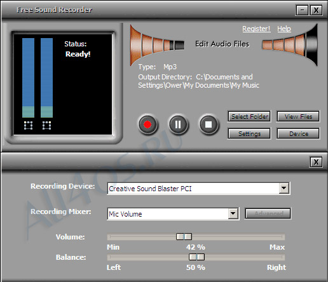Click the Balance slider thumb
Screen dimensions: 328x282
point(196,257)
